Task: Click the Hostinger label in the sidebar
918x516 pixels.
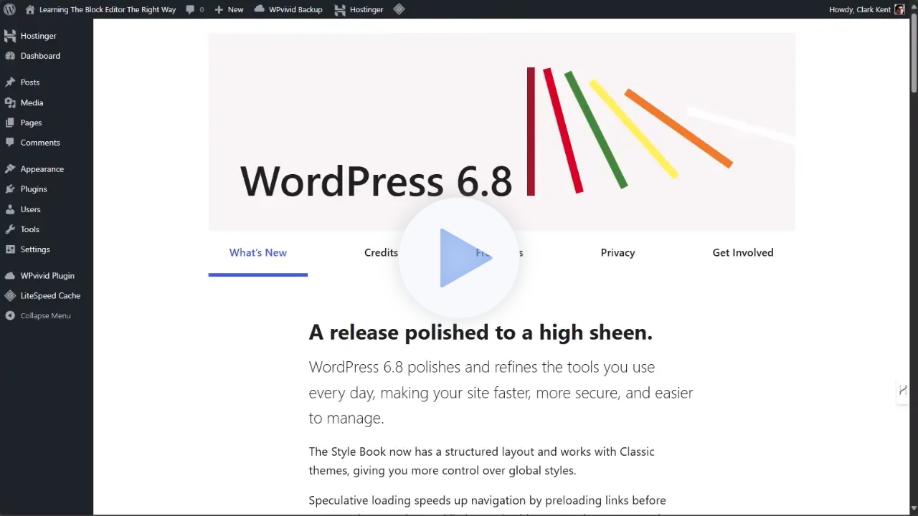Action: [39, 36]
